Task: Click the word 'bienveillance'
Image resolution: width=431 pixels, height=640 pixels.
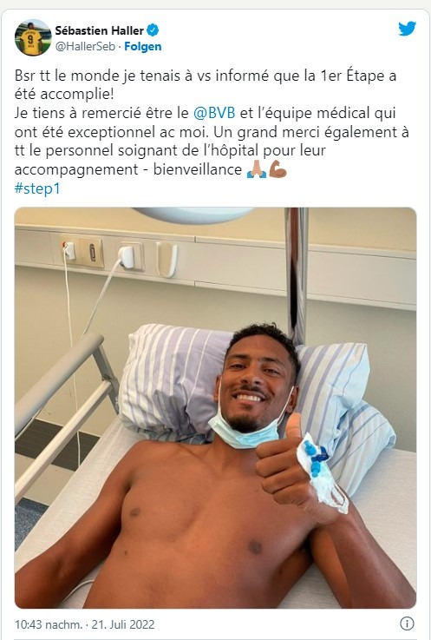Action: pyautogui.click(x=198, y=169)
